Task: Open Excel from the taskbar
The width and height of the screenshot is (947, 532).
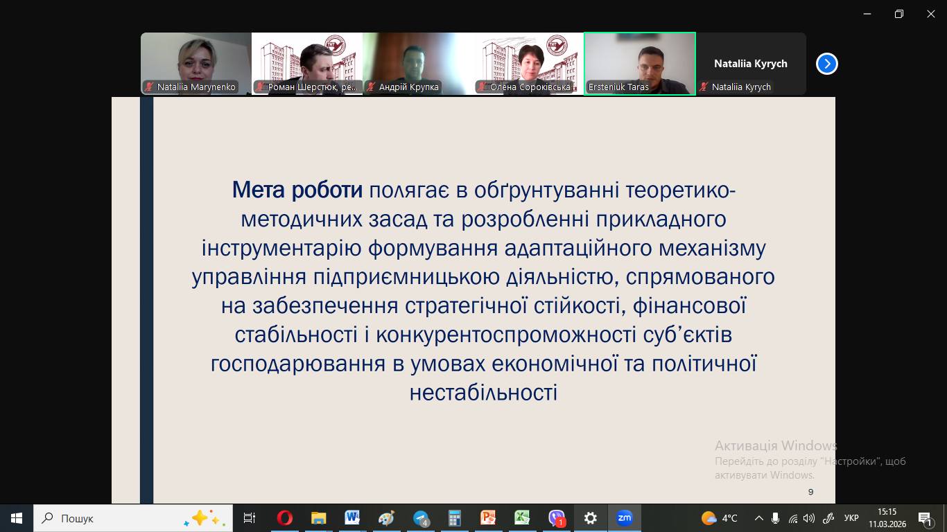Action: point(522,518)
